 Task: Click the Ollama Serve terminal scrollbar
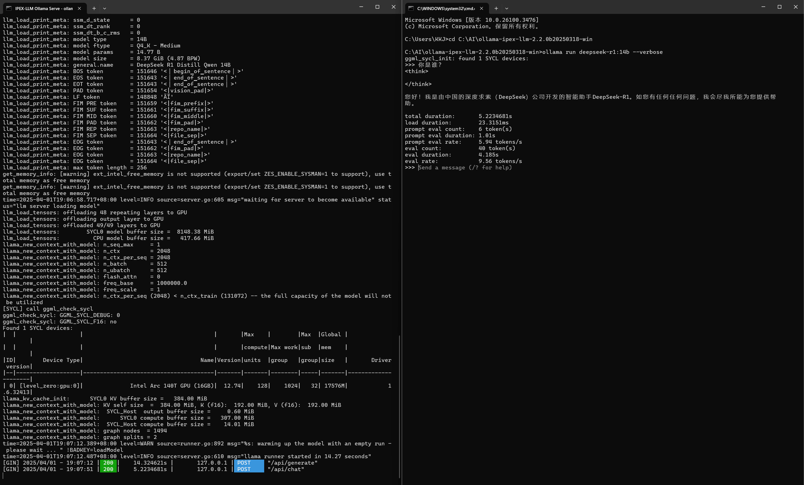[399, 406]
